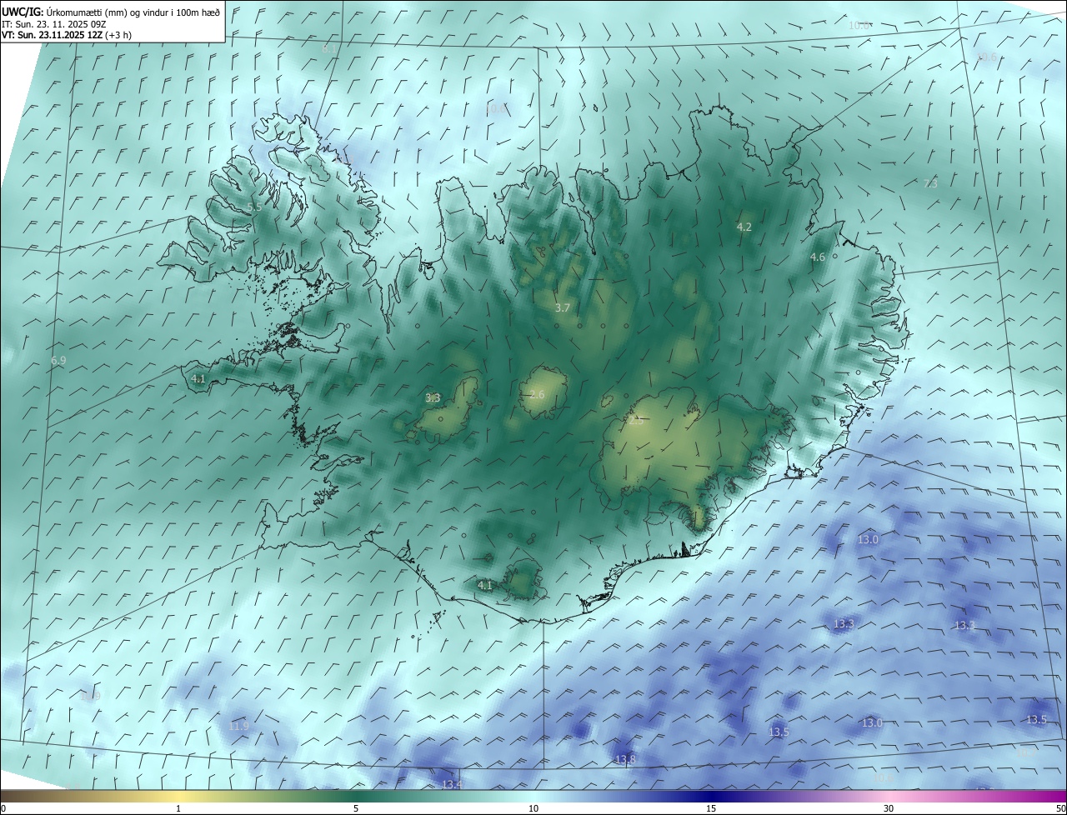Click the colour bar's dark green segment at 5
Image resolution: width=1067 pixels, height=815 pixels.
[356, 796]
